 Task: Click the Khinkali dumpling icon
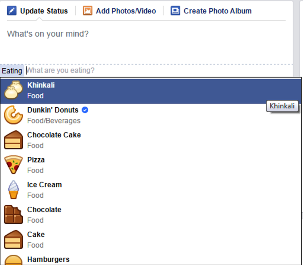[13, 90]
